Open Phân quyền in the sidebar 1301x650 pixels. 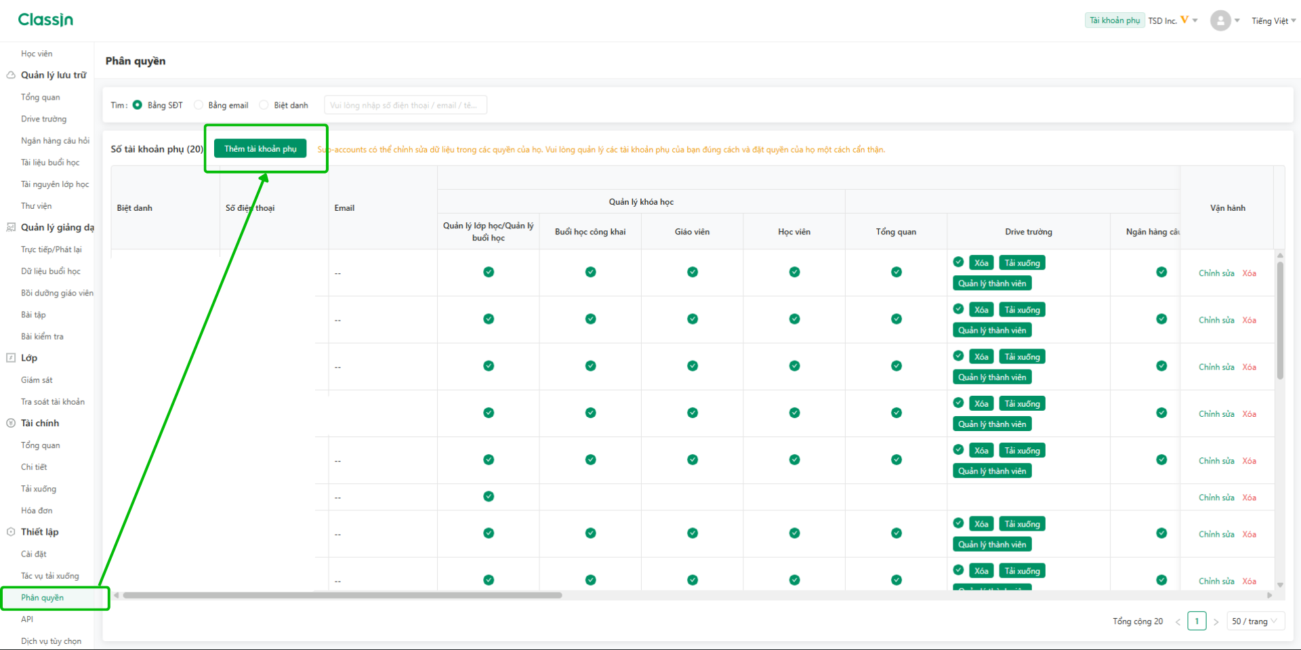click(x=43, y=598)
